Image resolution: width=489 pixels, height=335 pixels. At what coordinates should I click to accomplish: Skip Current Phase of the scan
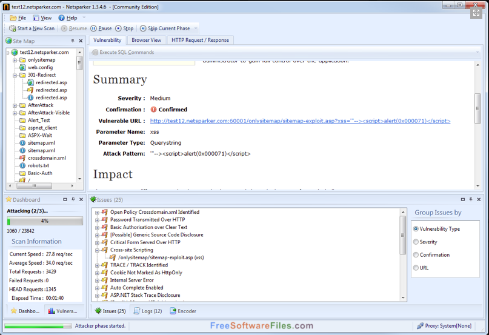[165, 28]
